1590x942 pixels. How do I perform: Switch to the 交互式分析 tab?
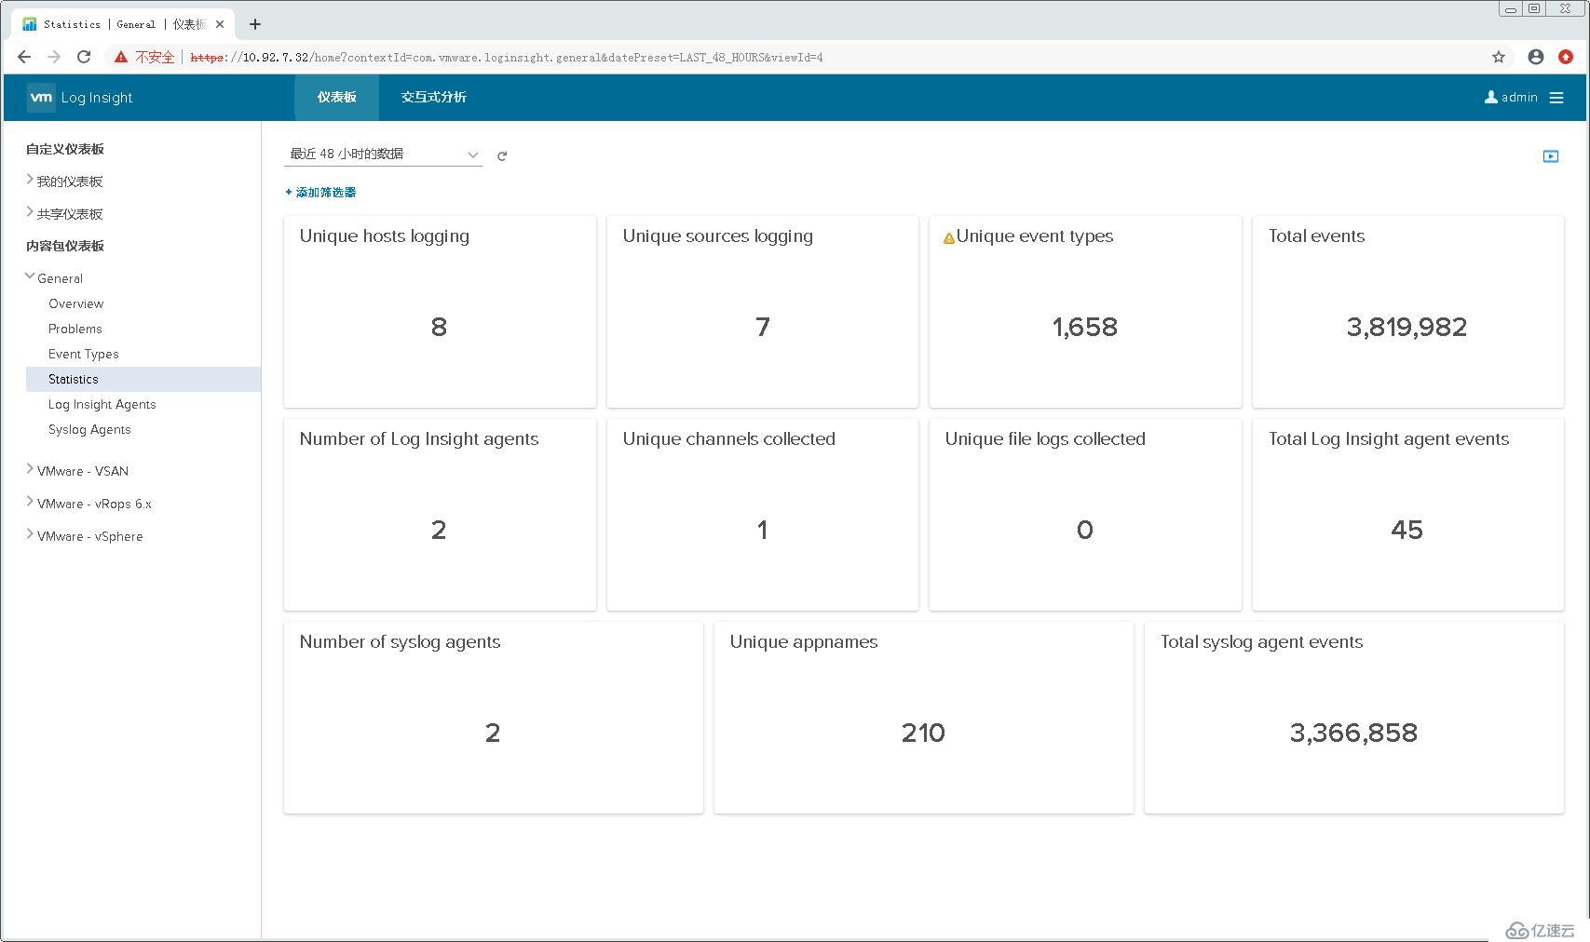pyautogui.click(x=434, y=98)
